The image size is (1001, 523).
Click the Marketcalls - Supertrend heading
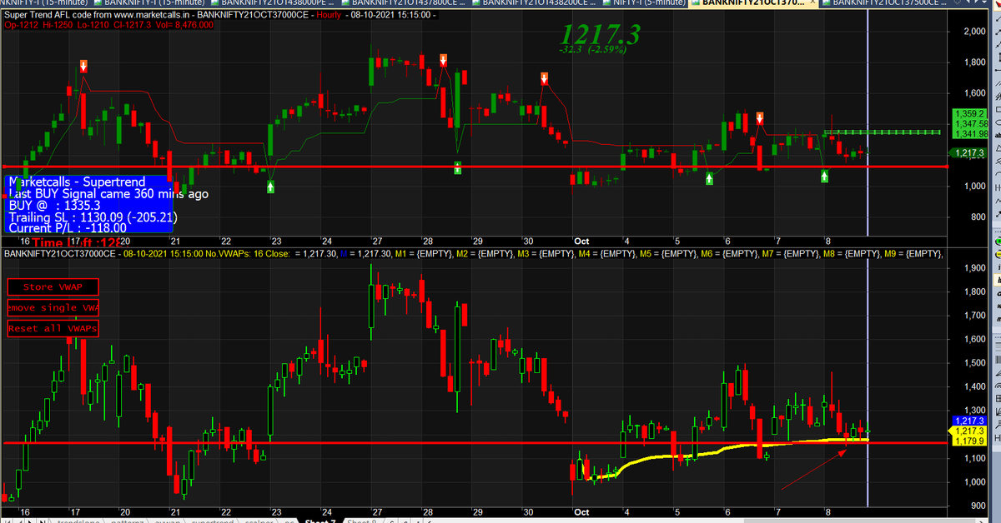(76, 182)
